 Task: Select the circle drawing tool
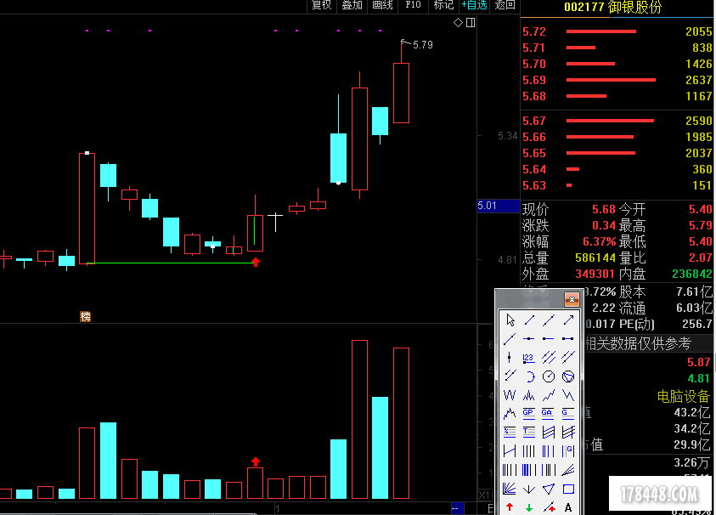click(549, 376)
